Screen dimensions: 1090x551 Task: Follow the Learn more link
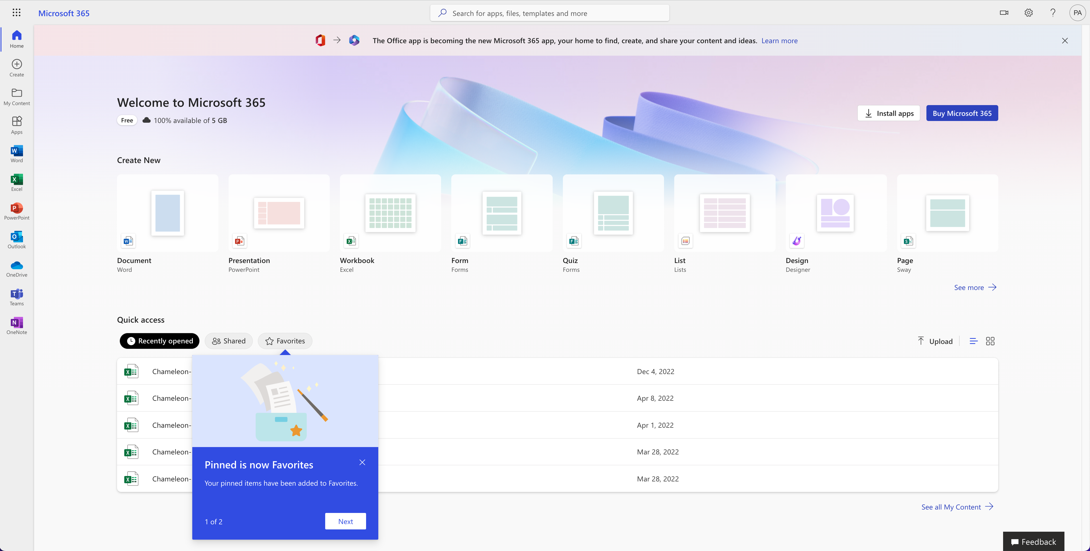(x=779, y=41)
